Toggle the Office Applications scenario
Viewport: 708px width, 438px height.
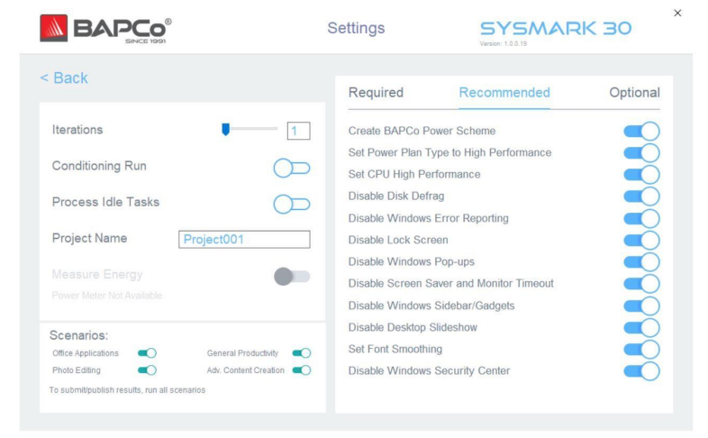(147, 353)
